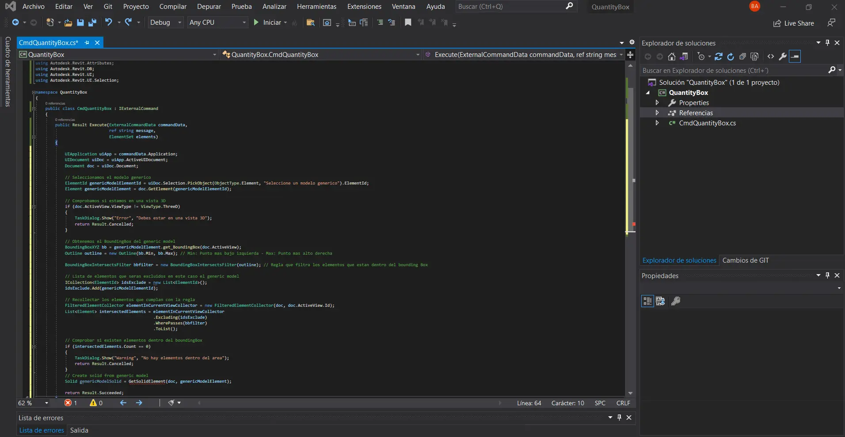Go to next issue arrow

point(139,403)
